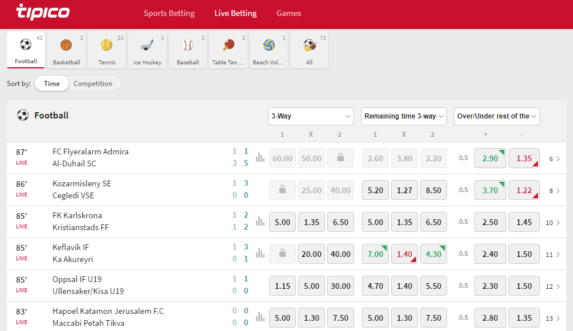Pick remaining-time home odds 4.70 Oppsal
The width and height of the screenshot is (573, 331).
pos(375,285)
